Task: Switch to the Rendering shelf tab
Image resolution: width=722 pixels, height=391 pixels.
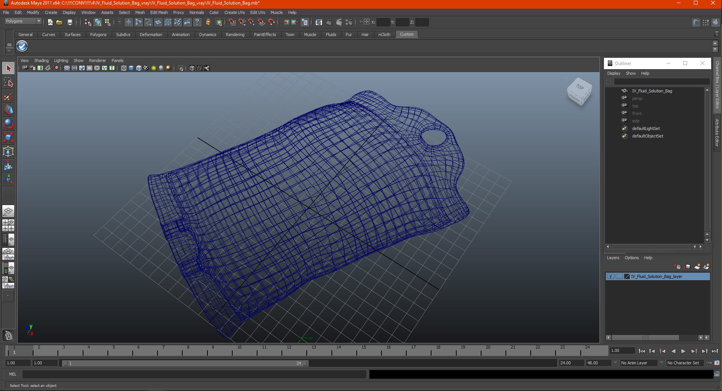Action: tap(235, 35)
